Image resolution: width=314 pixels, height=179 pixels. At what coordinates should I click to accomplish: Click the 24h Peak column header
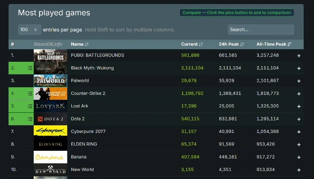231,44
